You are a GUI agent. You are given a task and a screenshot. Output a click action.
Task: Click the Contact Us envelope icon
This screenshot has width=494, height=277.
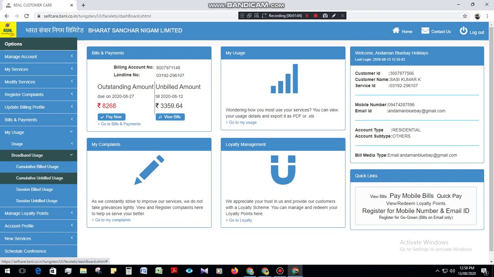coord(425,30)
